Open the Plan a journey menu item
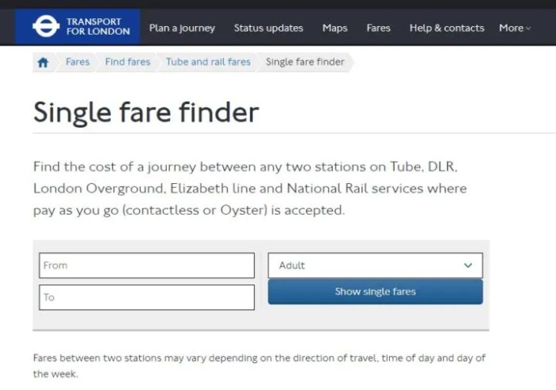The height and width of the screenshot is (390, 556). (182, 28)
